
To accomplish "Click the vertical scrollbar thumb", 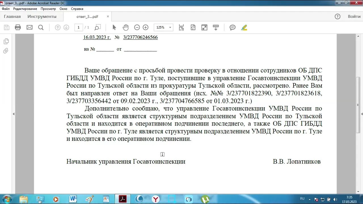I will (358, 105).
